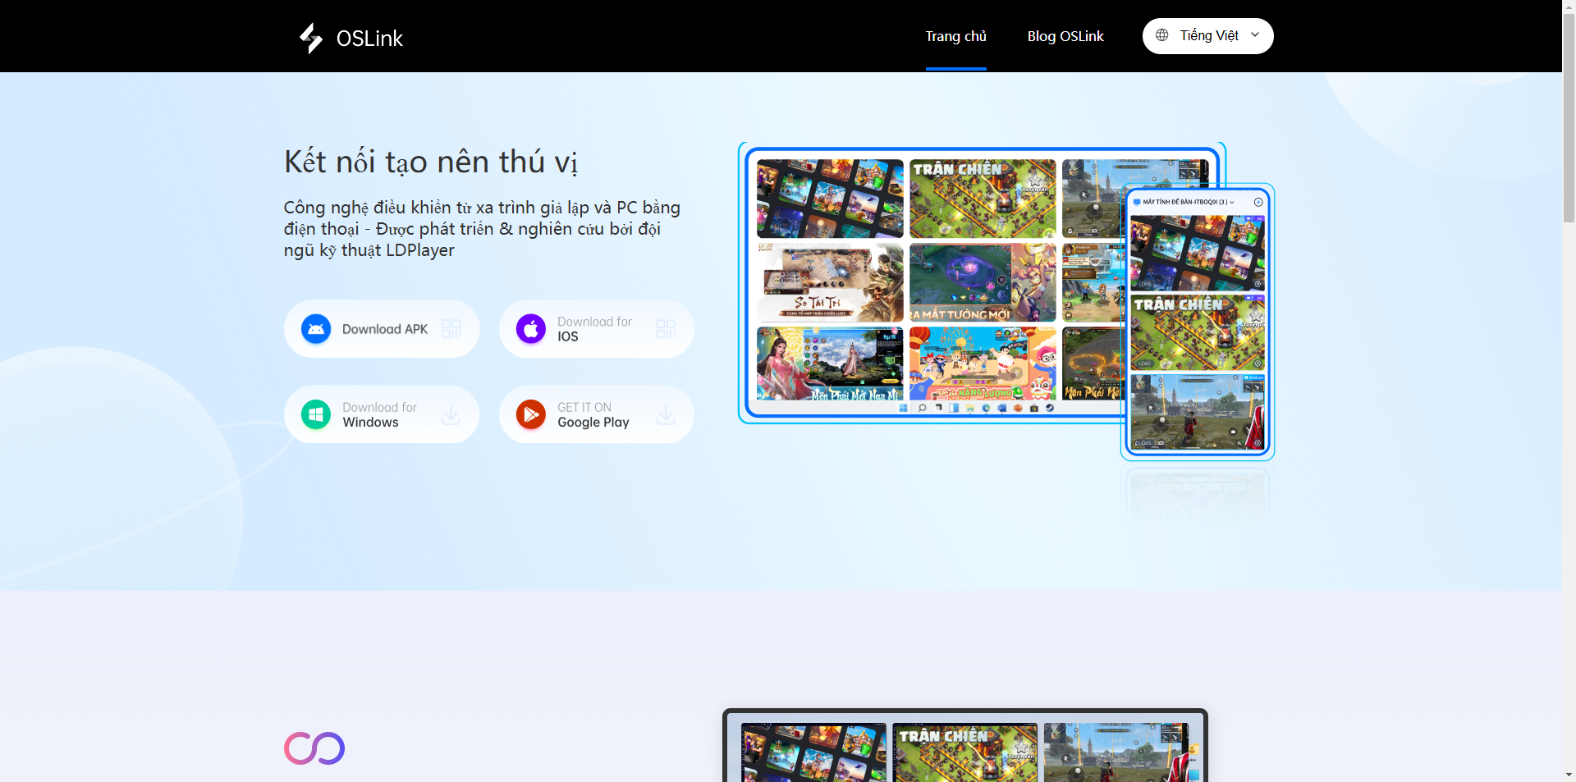Expand the language chevron arrow
Viewport: 1576px width, 782px height.
coord(1255,35)
